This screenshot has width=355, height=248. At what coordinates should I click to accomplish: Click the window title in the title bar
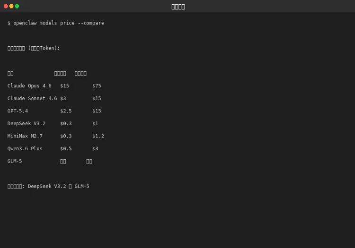click(178, 7)
